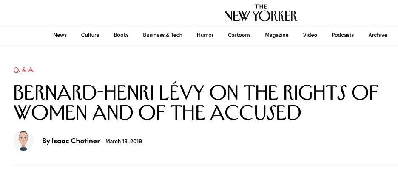Open the News section

60,35
